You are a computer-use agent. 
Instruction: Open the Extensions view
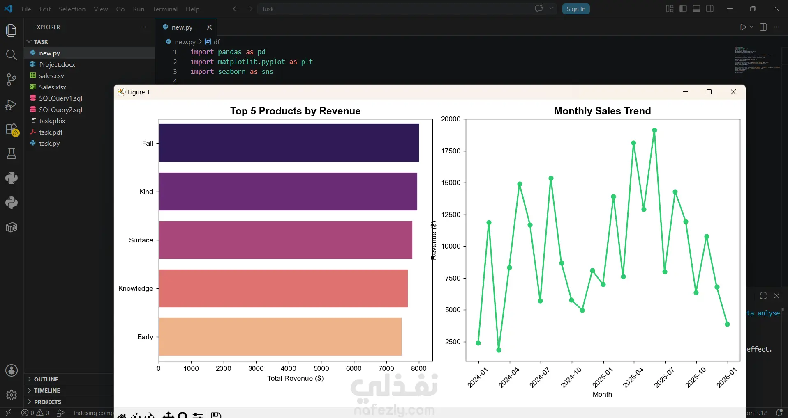12,129
